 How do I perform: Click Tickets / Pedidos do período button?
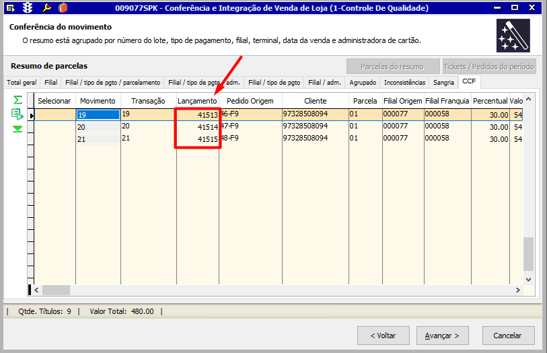pos(489,66)
